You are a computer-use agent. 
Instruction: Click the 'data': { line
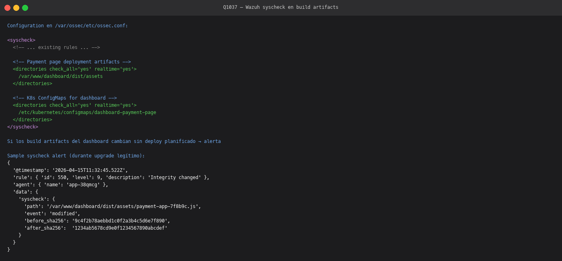click(25, 192)
